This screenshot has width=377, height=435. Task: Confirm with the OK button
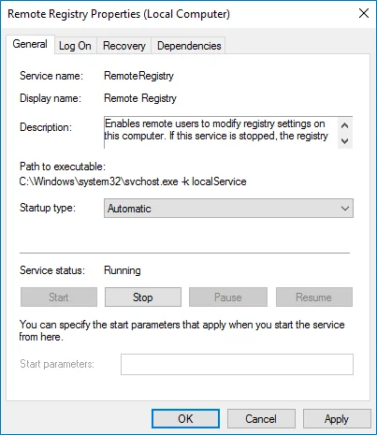coord(185,419)
